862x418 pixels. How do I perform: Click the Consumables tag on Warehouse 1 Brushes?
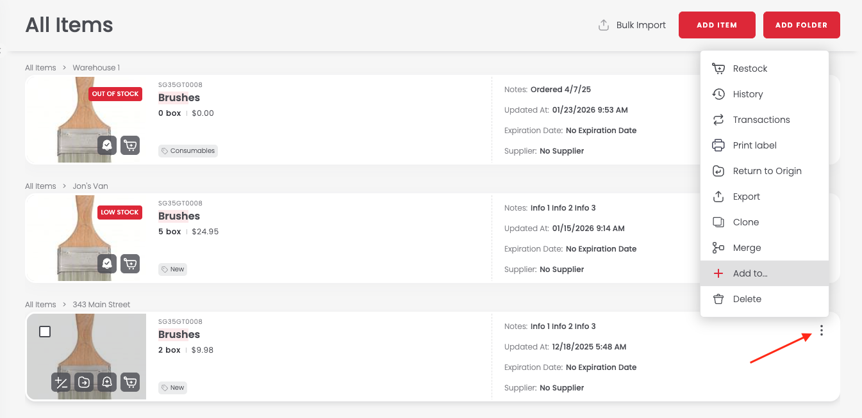(188, 151)
